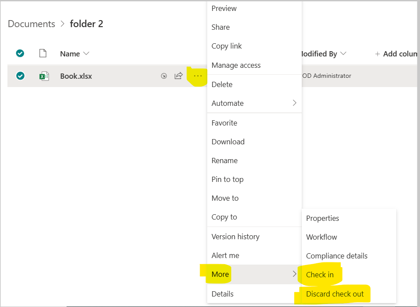This screenshot has width=420, height=307.
Task: Click the file type column header icon
Action: (43, 53)
